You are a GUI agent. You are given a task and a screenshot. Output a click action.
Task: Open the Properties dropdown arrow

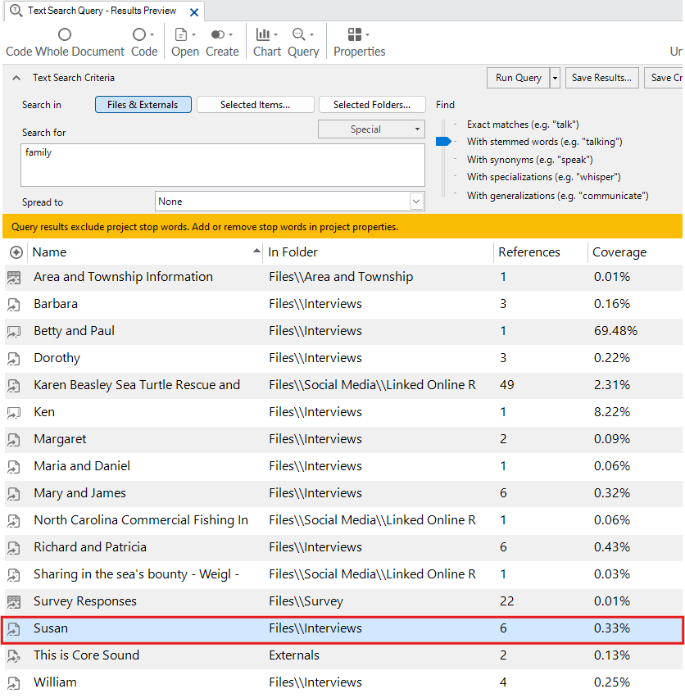[x=367, y=34]
